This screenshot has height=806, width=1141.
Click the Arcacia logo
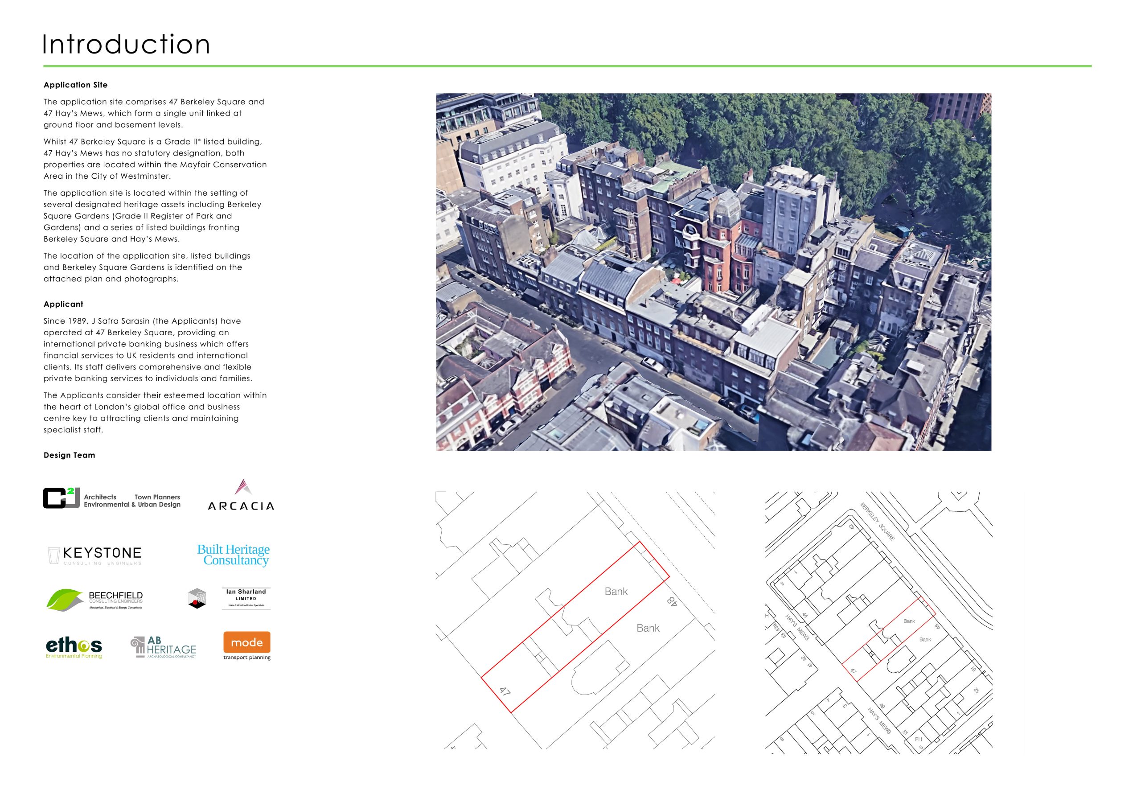tap(241, 495)
